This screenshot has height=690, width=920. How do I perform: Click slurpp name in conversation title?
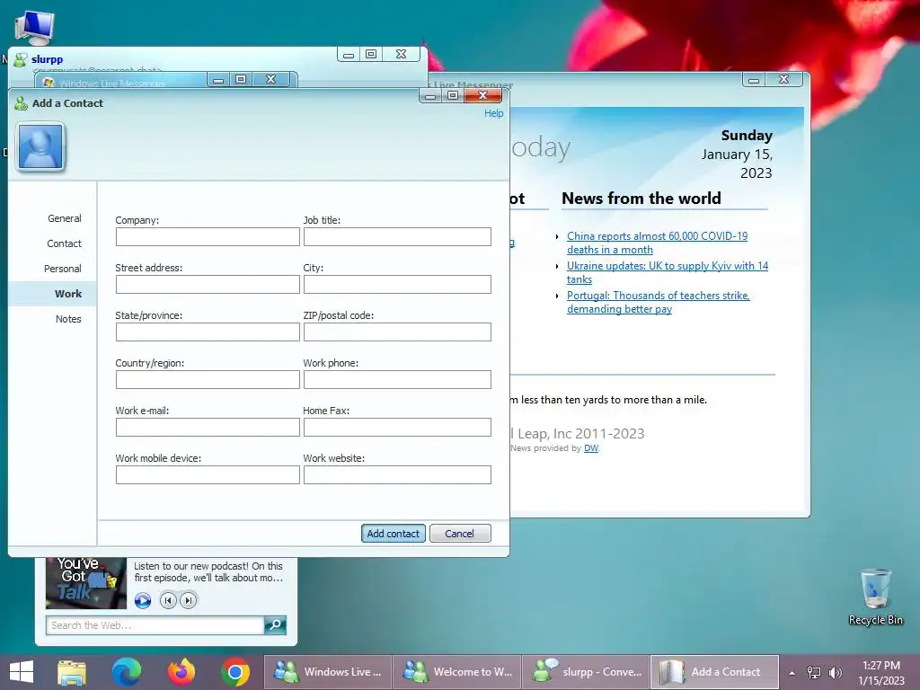(47, 59)
